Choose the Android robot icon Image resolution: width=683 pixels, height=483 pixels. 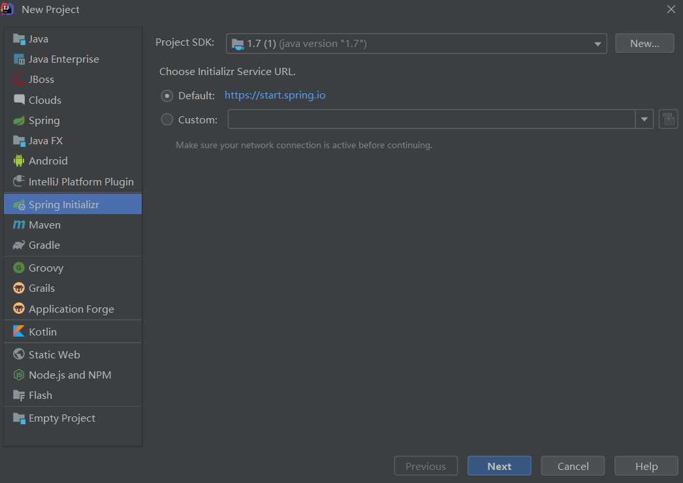click(x=19, y=161)
